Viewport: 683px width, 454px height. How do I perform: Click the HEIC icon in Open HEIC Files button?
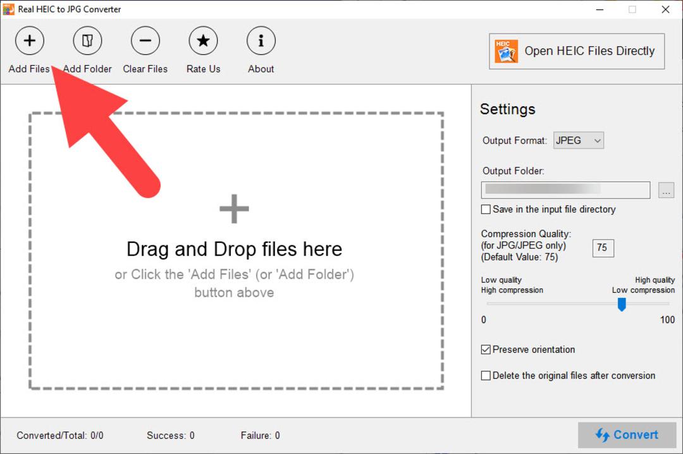pyautogui.click(x=506, y=51)
